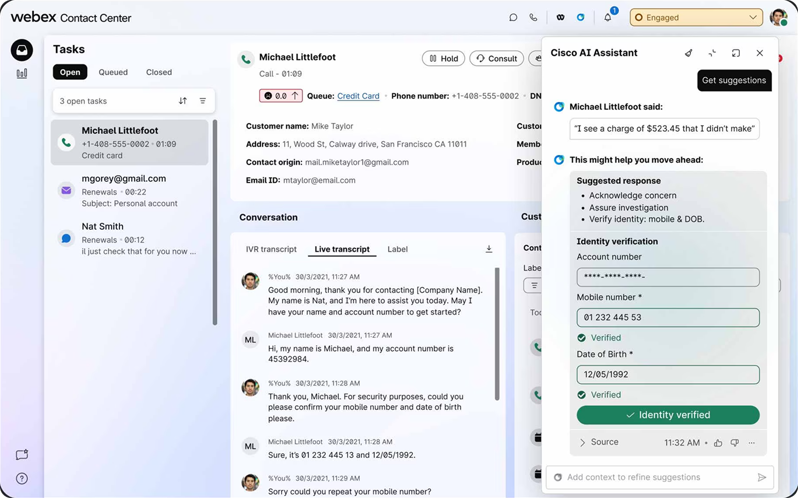Open the analytics bar chart sidebar icon

22,74
